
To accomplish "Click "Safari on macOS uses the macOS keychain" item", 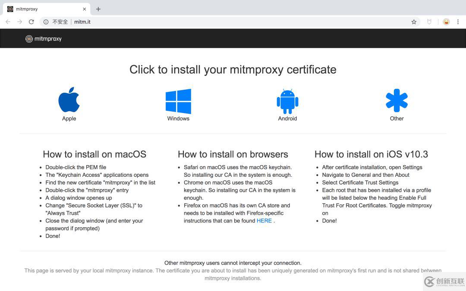I will coord(238,171).
